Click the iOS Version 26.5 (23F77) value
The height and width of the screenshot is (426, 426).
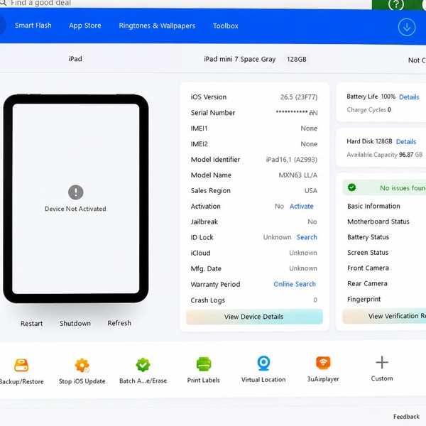pos(299,97)
